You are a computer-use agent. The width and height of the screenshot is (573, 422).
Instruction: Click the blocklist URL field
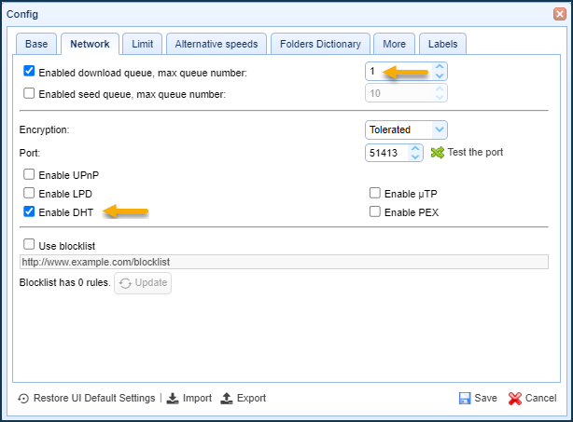tap(284, 262)
